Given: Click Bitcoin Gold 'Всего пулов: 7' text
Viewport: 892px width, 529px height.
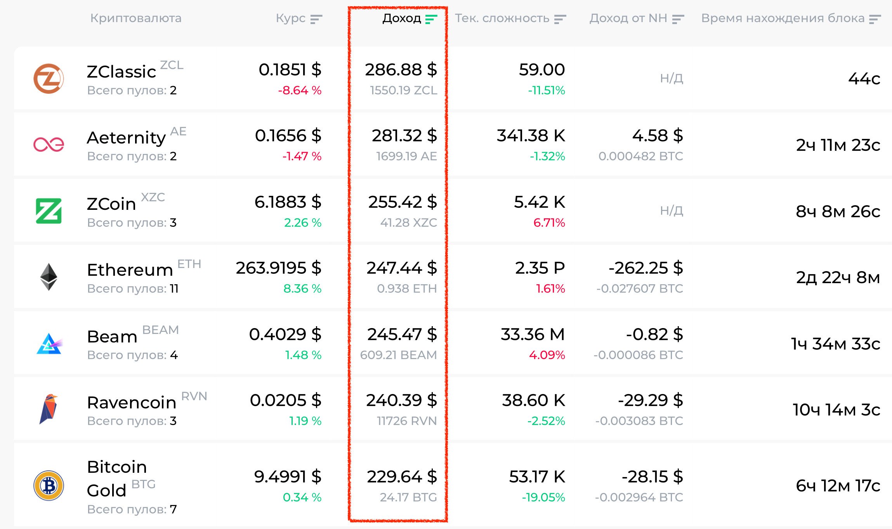Looking at the screenshot, I should [132, 509].
